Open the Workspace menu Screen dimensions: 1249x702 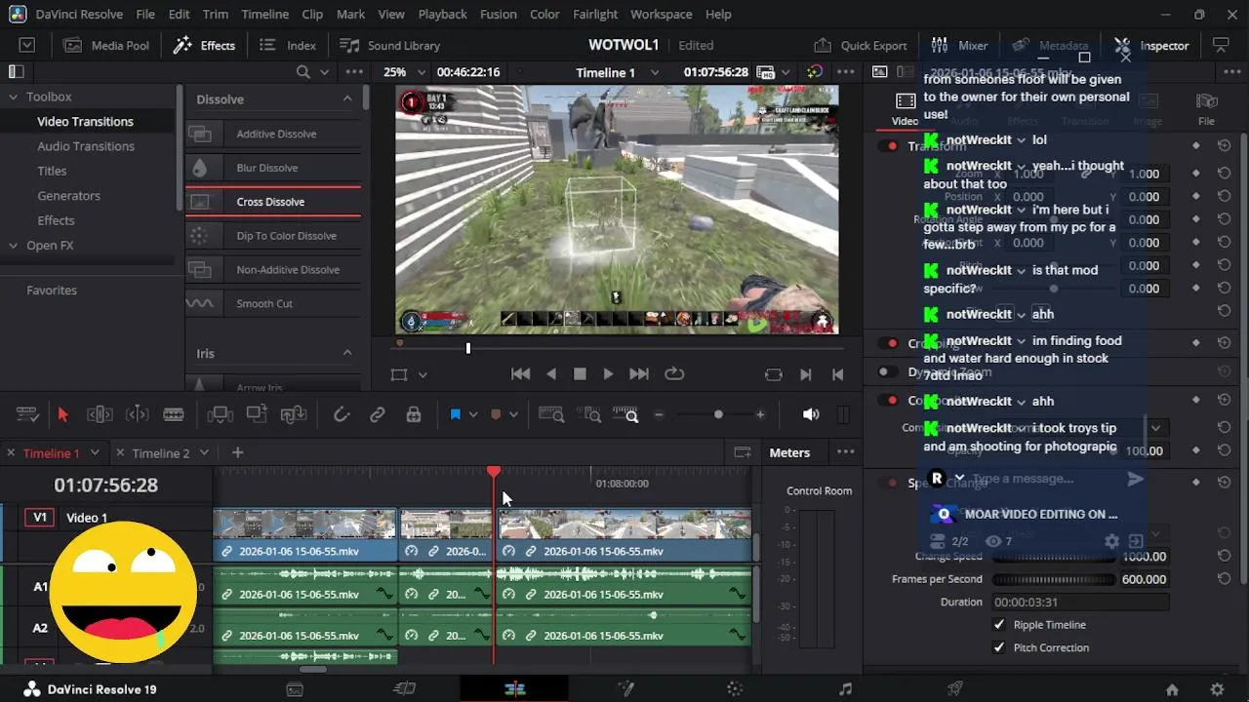(x=661, y=14)
